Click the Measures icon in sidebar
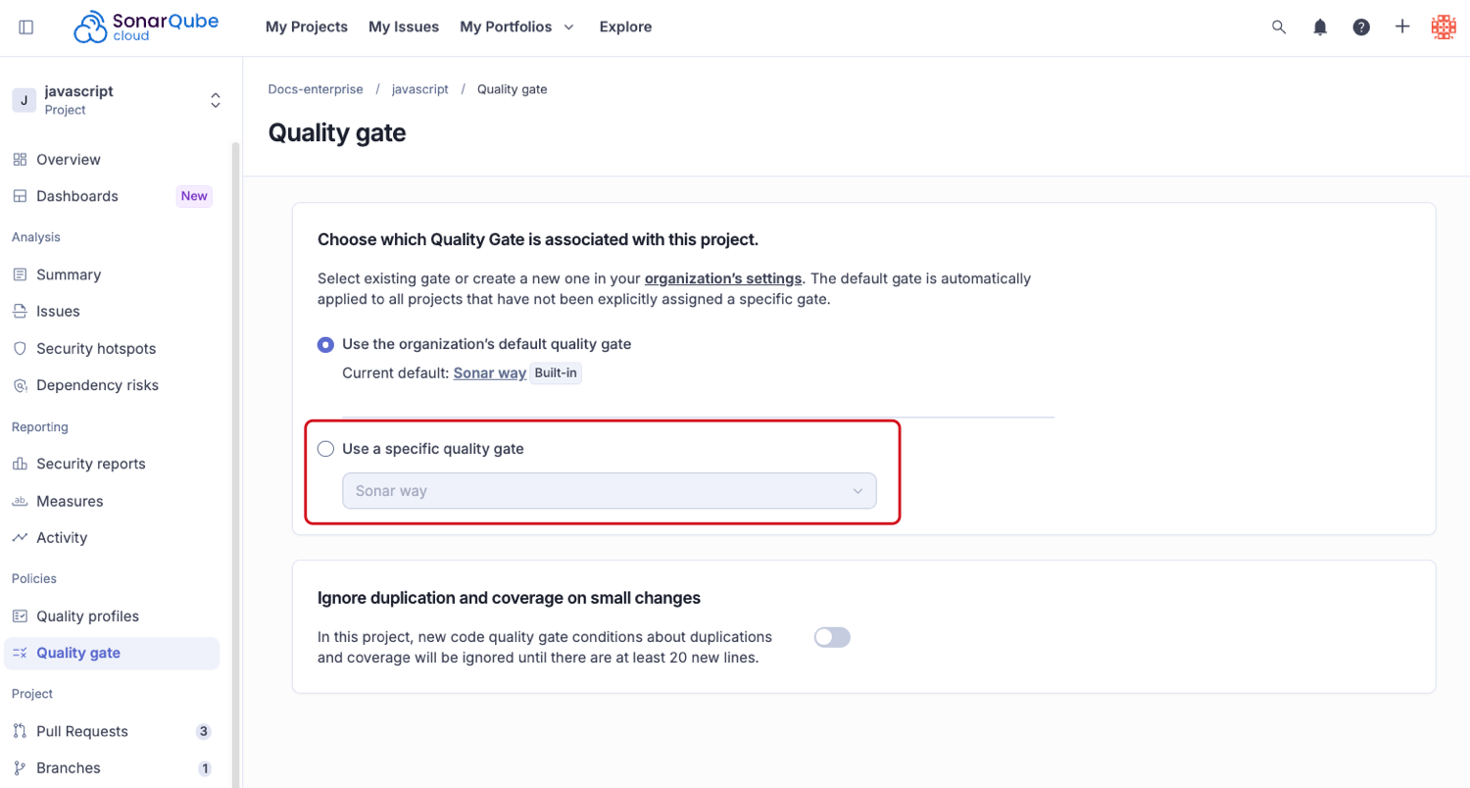 (20, 501)
